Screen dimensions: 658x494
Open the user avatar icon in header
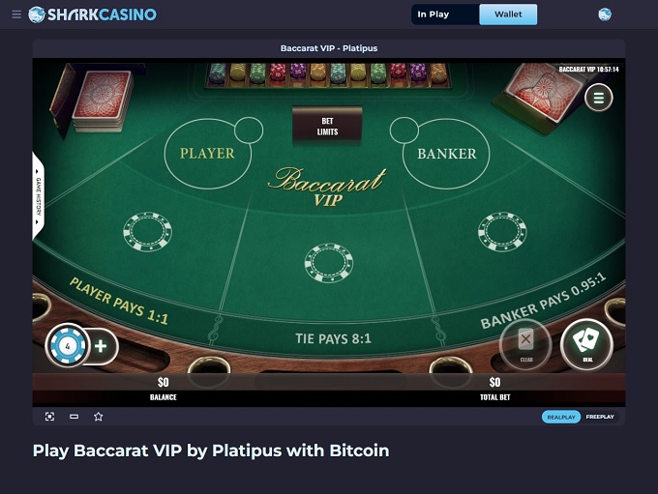[605, 15]
